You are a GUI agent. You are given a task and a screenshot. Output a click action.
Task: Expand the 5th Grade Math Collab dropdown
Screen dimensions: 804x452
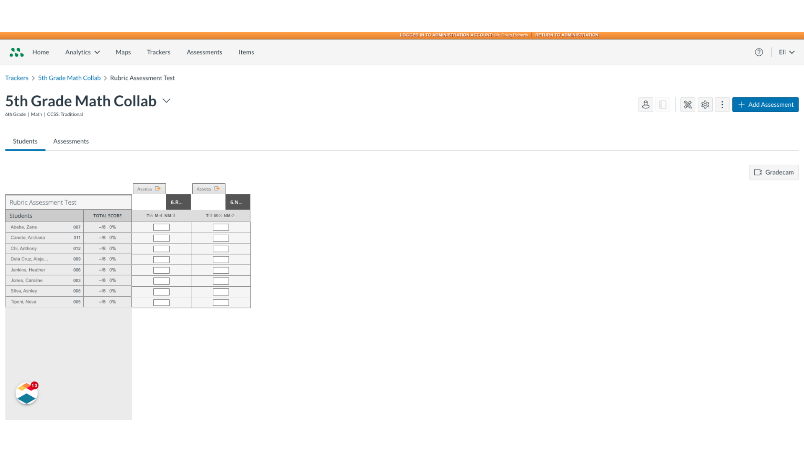click(167, 101)
